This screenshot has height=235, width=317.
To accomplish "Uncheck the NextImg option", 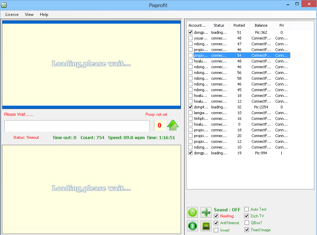I will point(216,216).
